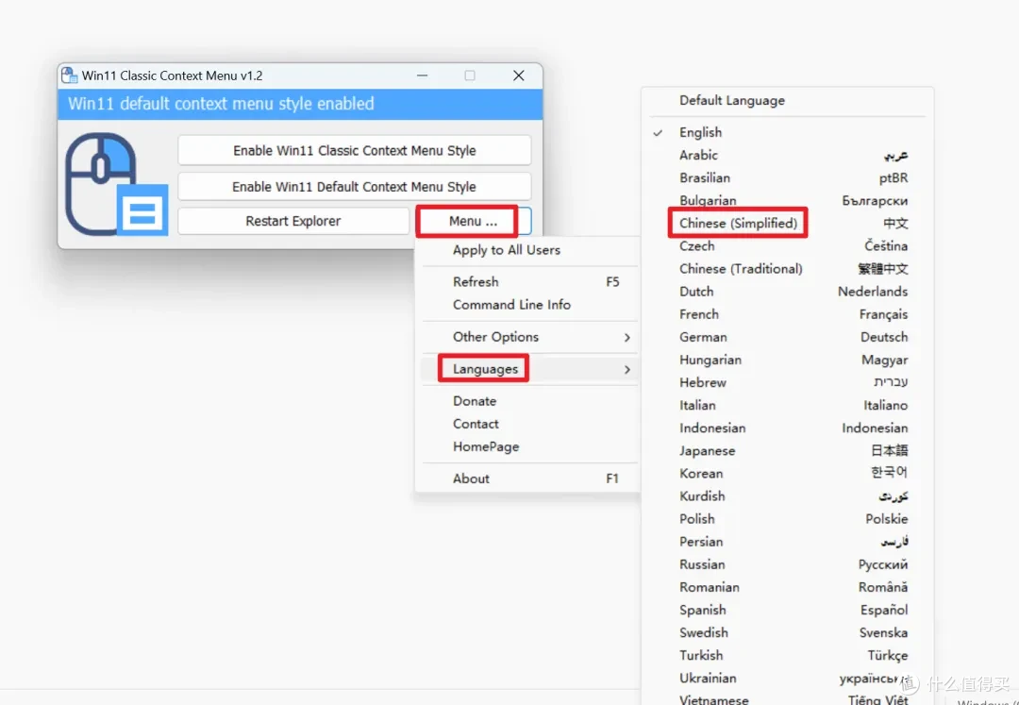
Task: Open the About menu entry
Action: pos(527,478)
